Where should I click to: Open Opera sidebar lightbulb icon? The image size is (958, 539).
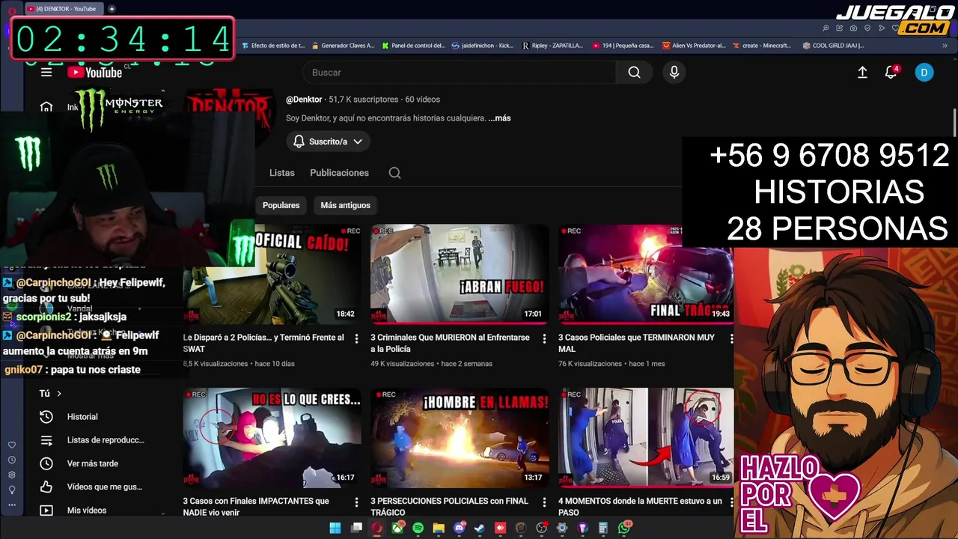(11, 490)
